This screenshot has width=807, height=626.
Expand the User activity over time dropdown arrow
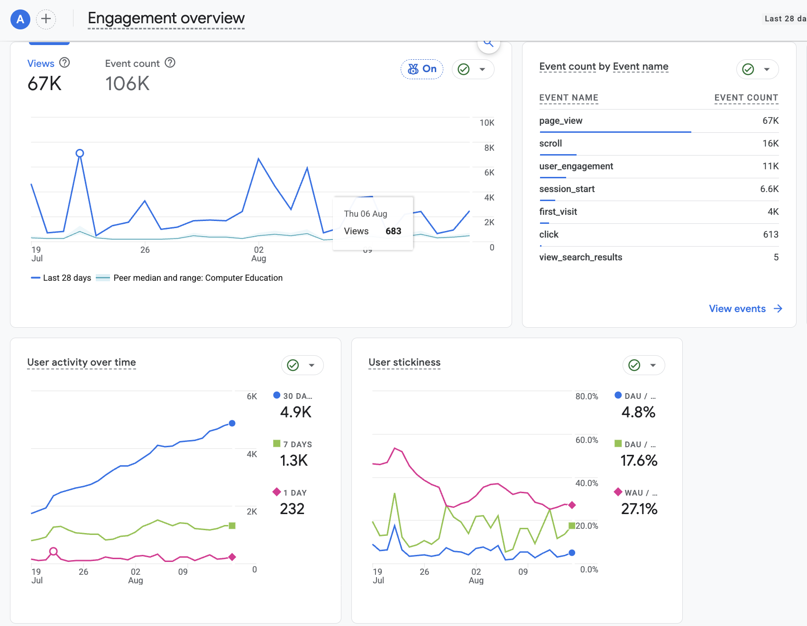tap(312, 365)
